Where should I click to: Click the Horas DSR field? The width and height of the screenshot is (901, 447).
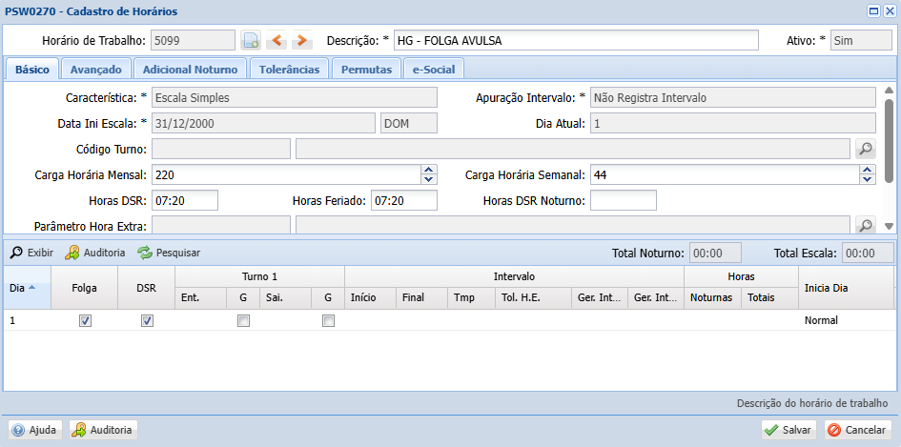point(184,200)
